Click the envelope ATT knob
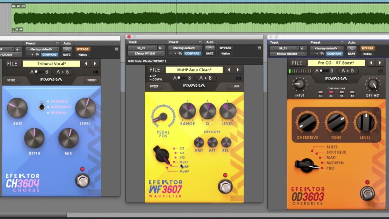 click(x=212, y=142)
